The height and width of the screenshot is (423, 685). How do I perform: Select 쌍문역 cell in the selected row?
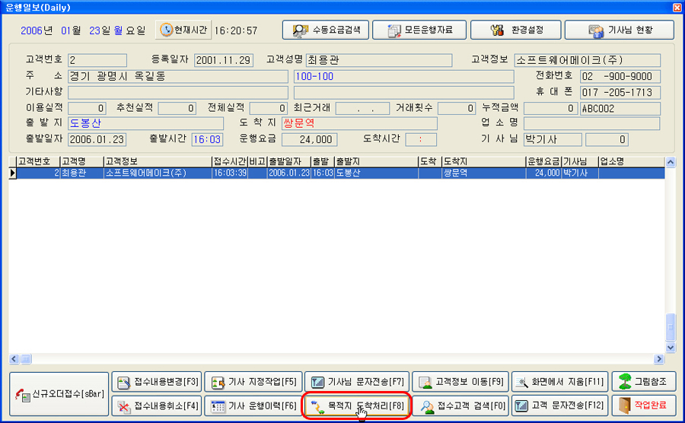pyautogui.click(x=483, y=173)
